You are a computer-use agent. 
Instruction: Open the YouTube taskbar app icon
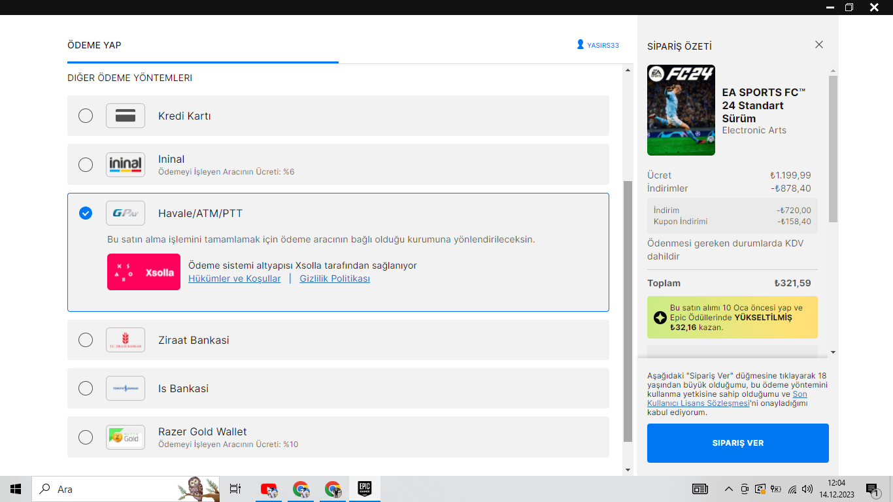[269, 489]
